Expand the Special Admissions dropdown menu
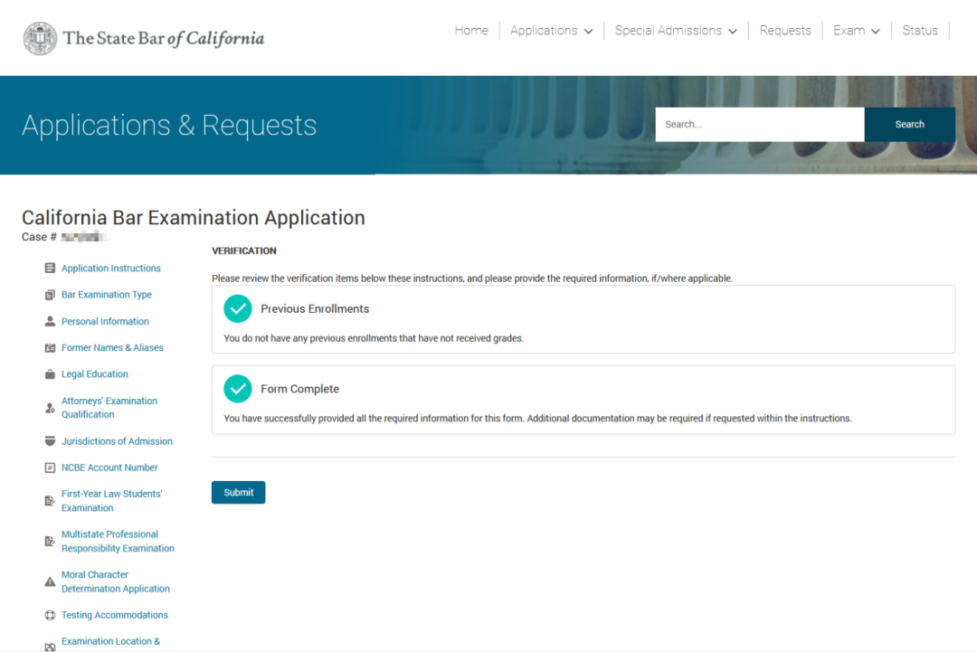Image resolution: width=977 pixels, height=652 pixels. [676, 31]
